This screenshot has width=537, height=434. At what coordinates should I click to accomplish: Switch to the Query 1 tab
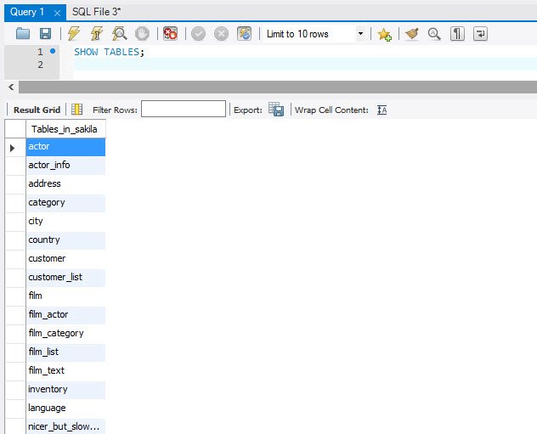(27, 12)
